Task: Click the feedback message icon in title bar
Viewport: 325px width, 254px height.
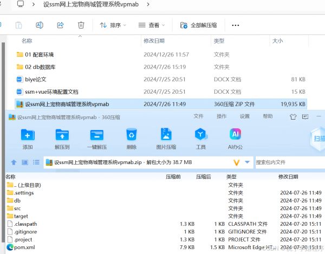Action: 305,117
